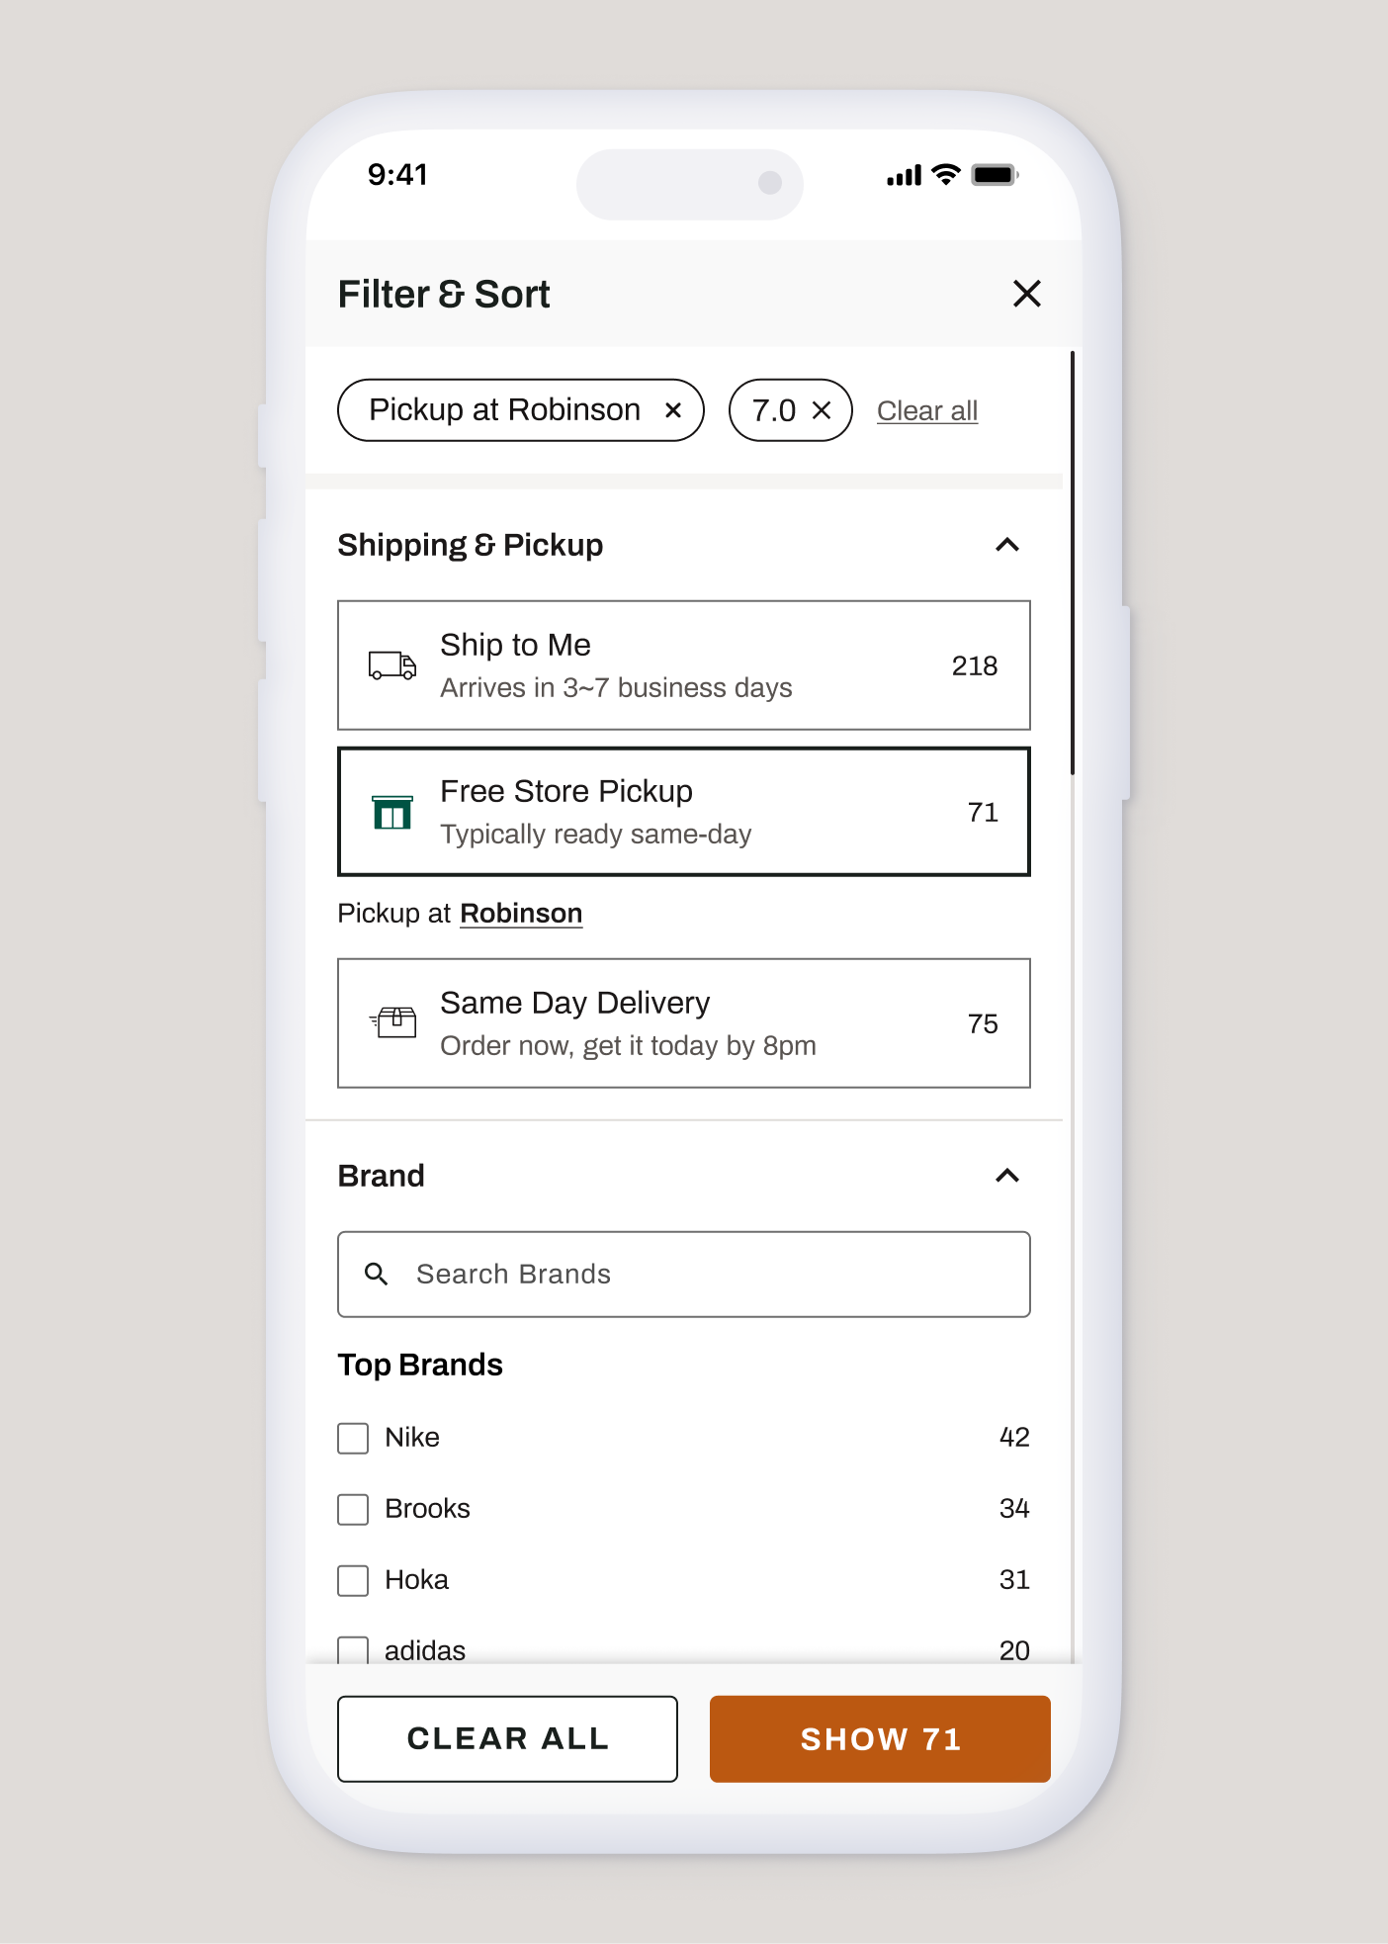Collapse the Brand section
Viewport: 1388px width, 1944px height.
coord(1007,1176)
